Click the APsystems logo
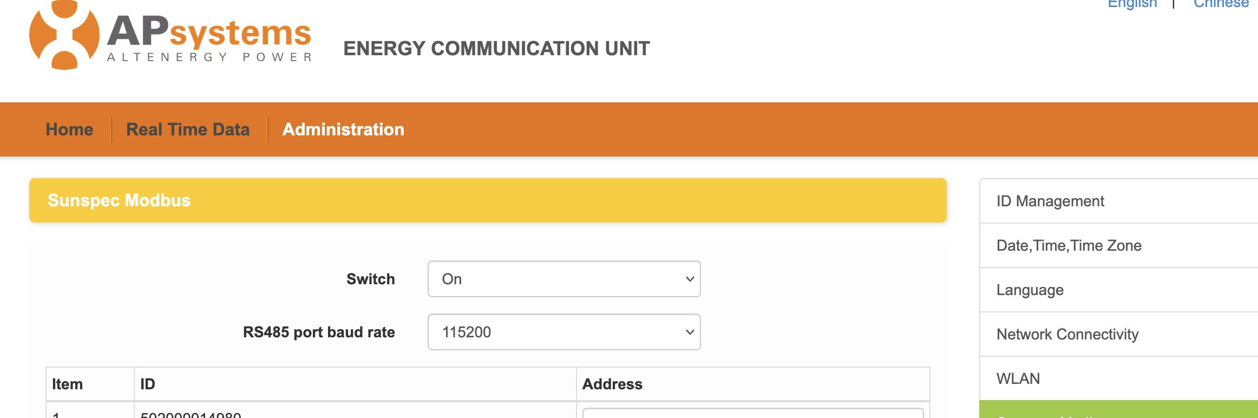The image size is (1258, 418). click(x=171, y=37)
